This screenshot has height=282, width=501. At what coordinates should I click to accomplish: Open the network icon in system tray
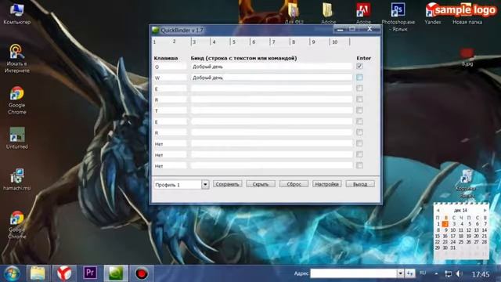[x=448, y=274]
